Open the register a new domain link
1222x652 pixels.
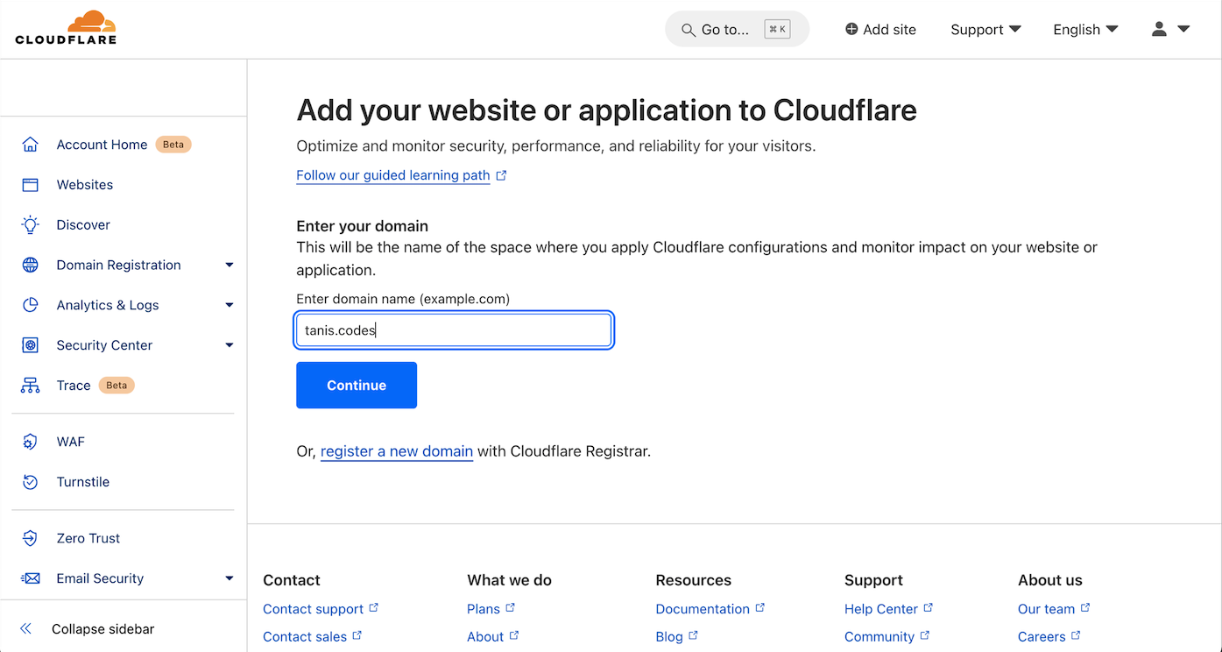pyautogui.click(x=396, y=450)
